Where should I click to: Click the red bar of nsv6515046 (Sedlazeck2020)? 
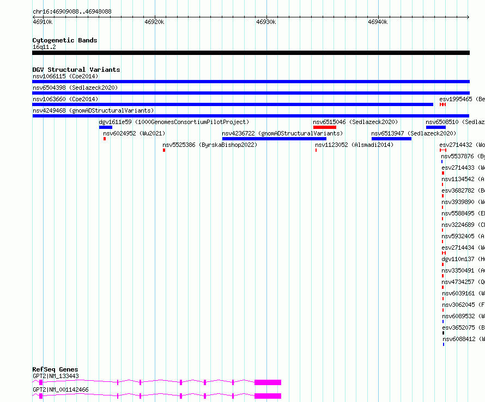pyautogui.click(x=325, y=127)
